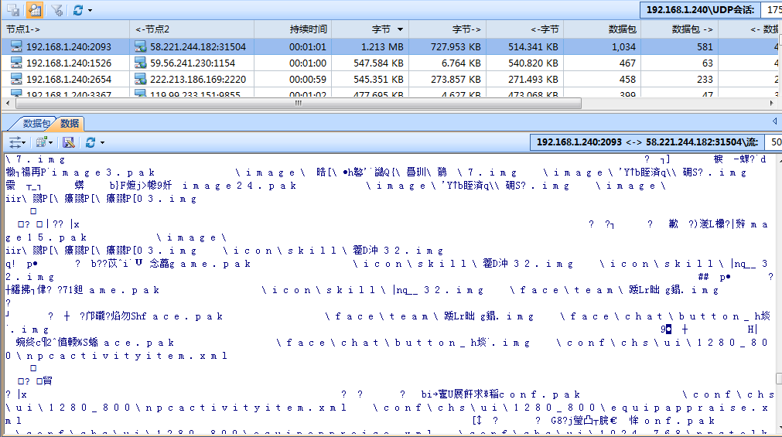Sort by <-字节 column header
The height and width of the screenshot is (437, 782).
[x=524, y=29]
